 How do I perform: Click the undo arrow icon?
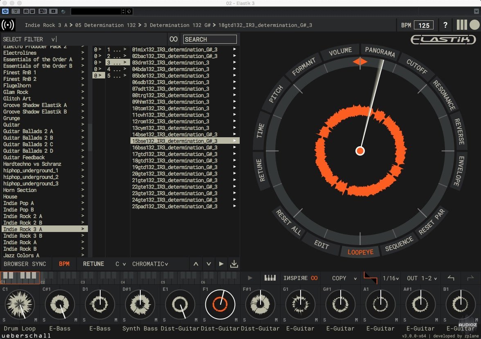pos(451,278)
